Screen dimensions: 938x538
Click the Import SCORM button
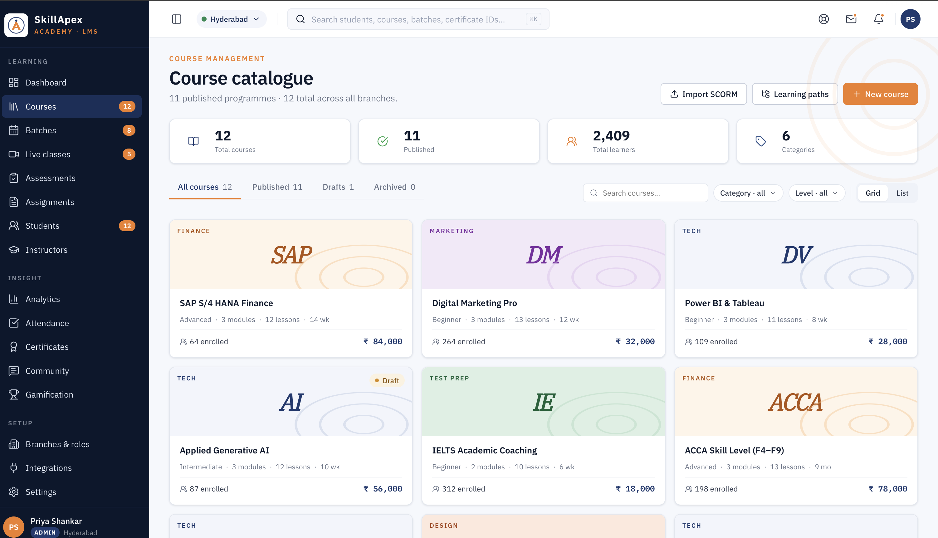704,94
